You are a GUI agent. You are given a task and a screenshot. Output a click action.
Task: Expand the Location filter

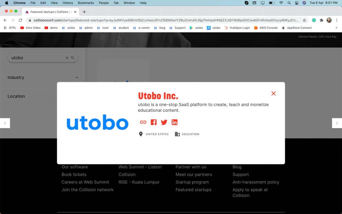click(43, 96)
